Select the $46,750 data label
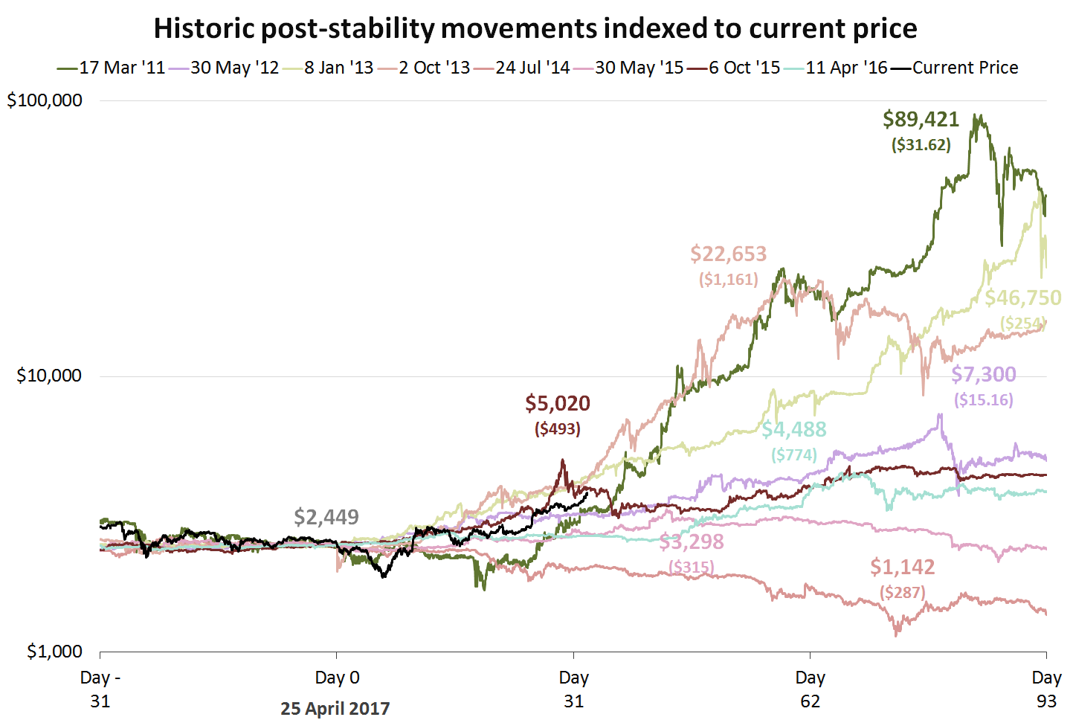The width and height of the screenshot is (1073, 720). point(1023,298)
